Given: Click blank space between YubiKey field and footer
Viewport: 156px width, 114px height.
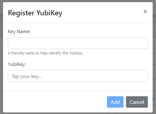Looking at the screenshot, I should tap(78, 86).
